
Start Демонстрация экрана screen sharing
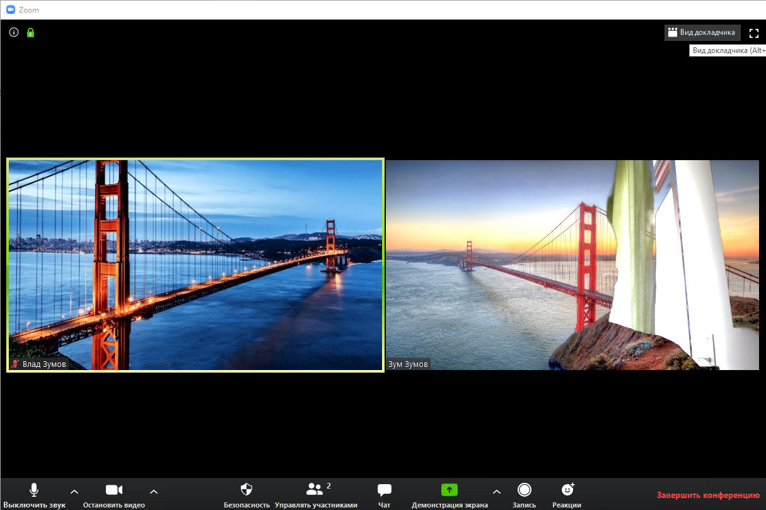[x=450, y=496]
